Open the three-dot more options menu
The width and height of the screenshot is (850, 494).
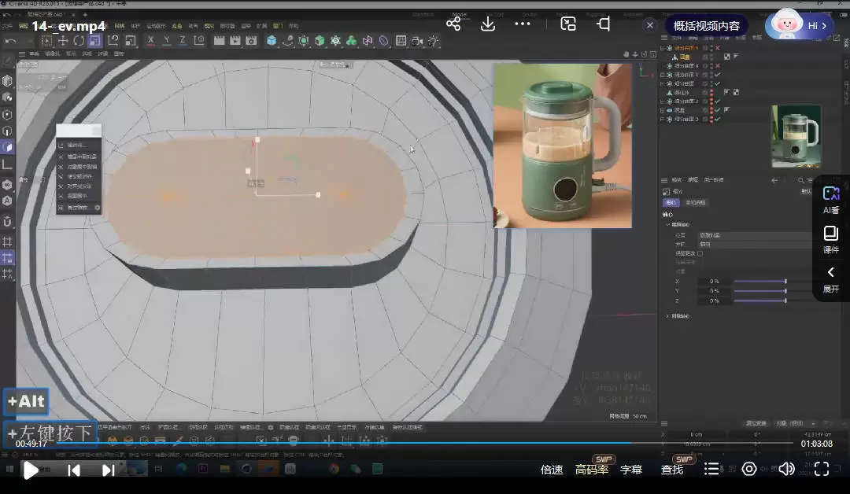click(523, 24)
